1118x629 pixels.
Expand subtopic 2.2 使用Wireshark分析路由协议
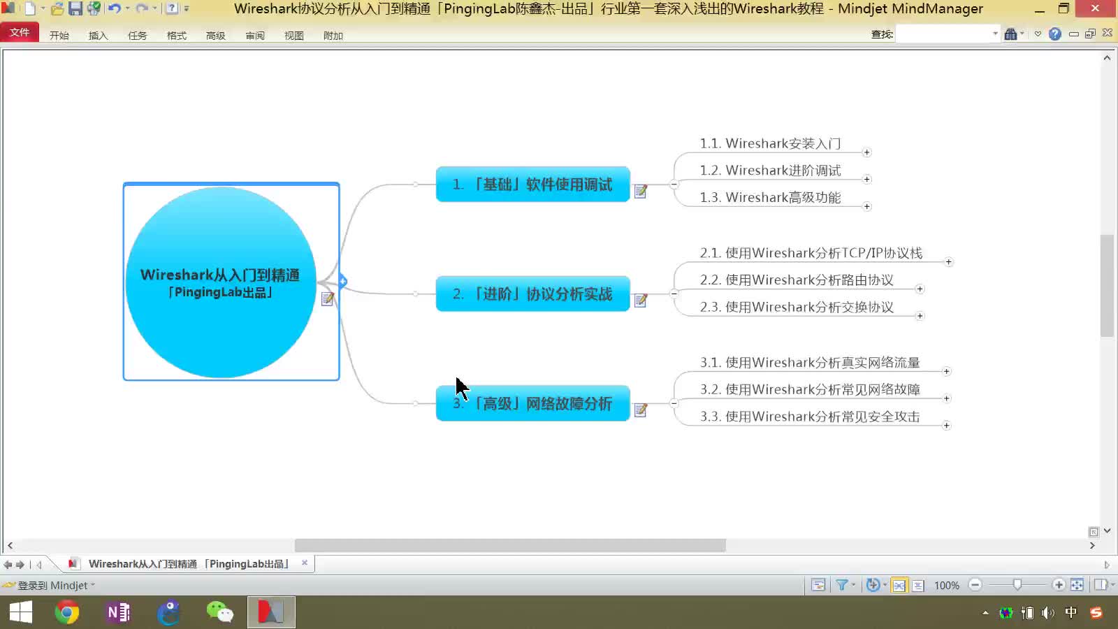(x=920, y=289)
